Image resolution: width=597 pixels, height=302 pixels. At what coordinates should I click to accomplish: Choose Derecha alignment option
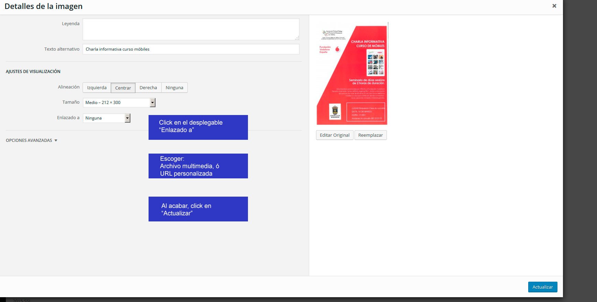click(148, 88)
